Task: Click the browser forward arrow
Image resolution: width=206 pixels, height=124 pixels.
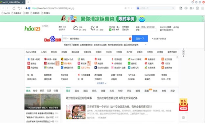Action: click(8, 8)
